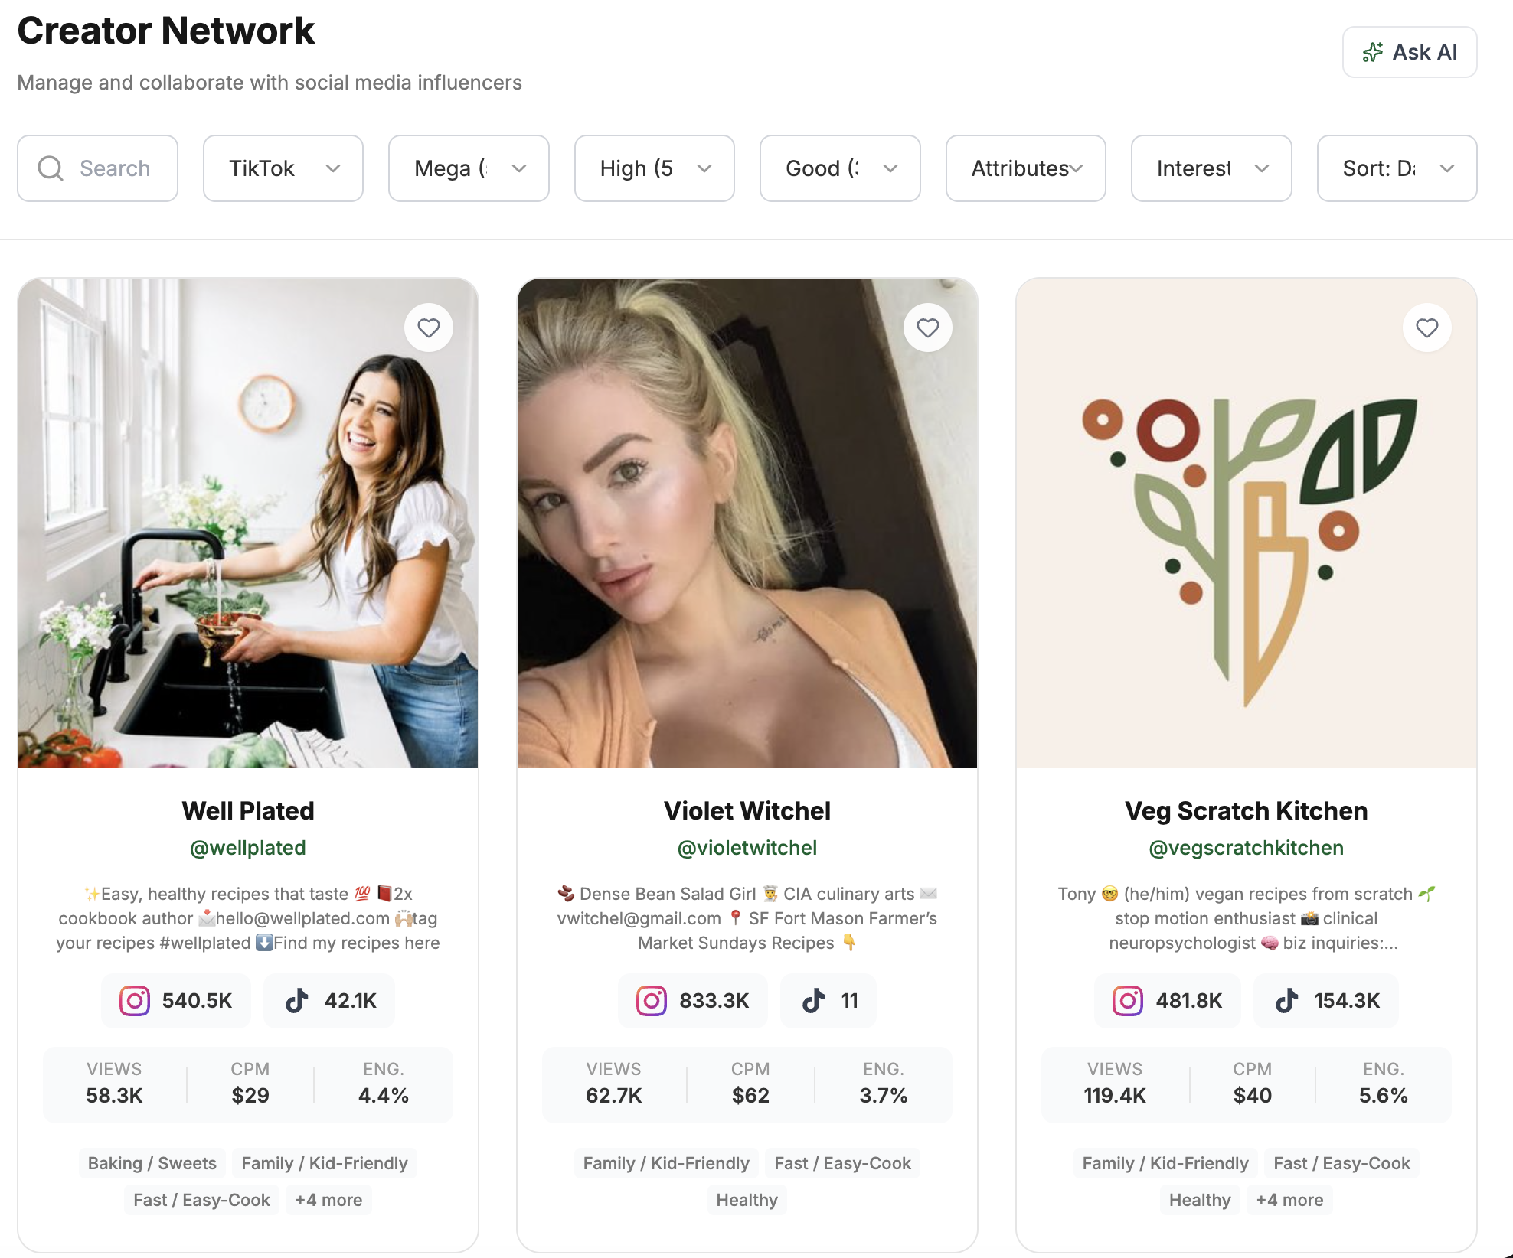Open the Interest filter dropdown
1513x1258 pixels.
click(x=1211, y=168)
